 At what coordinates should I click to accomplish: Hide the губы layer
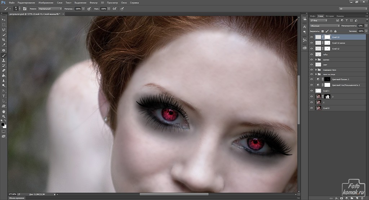[x=312, y=54]
